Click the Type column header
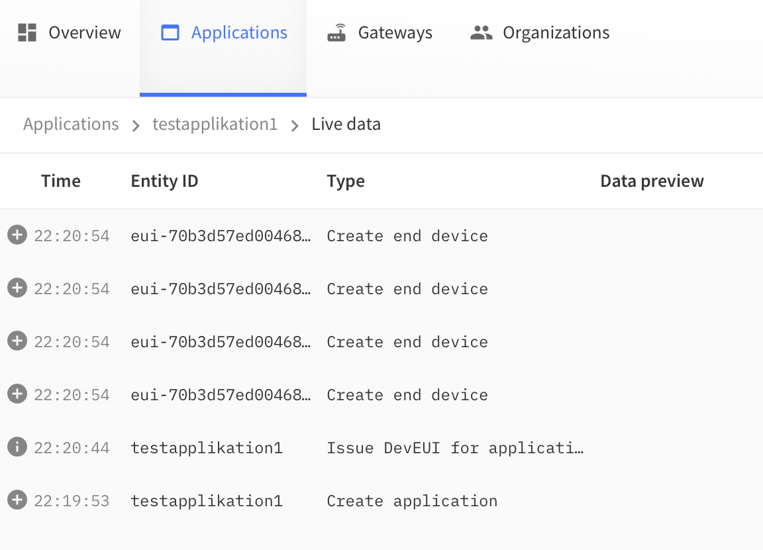The width and height of the screenshot is (763, 550). [x=346, y=181]
